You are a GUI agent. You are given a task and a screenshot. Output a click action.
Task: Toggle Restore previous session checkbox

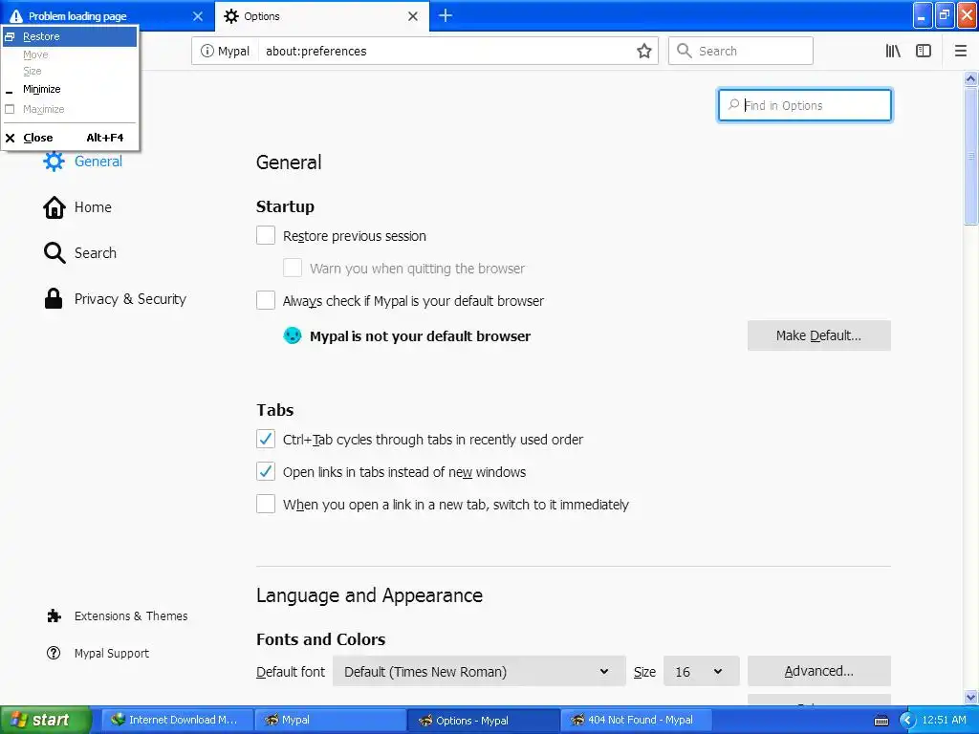click(x=266, y=235)
